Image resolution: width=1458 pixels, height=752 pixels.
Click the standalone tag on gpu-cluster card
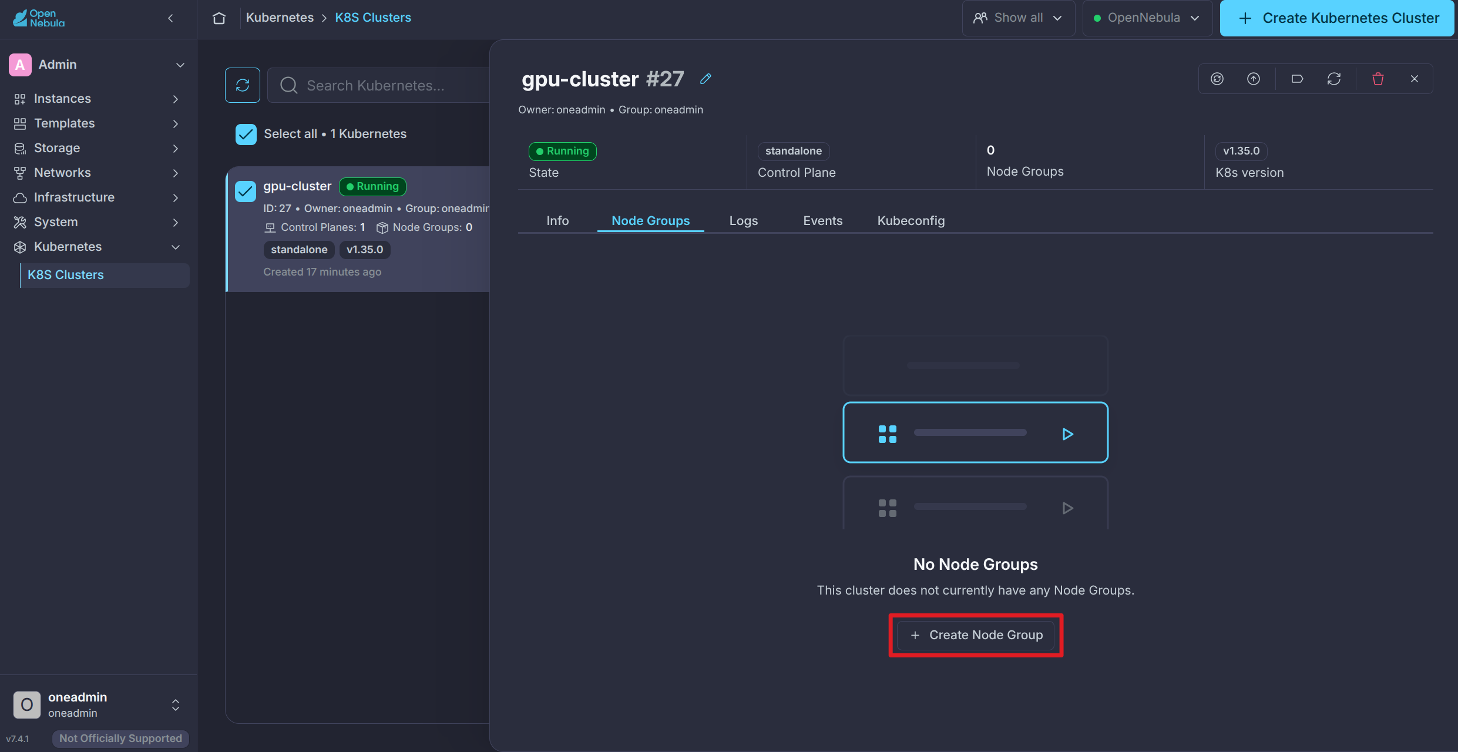click(299, 250)
